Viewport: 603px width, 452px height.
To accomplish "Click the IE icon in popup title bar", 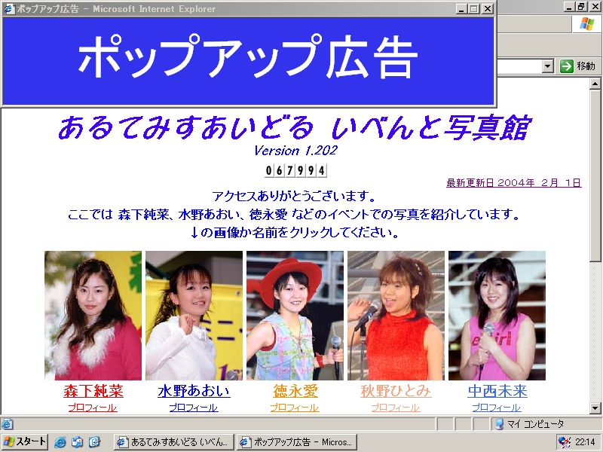I will point(8,8).
